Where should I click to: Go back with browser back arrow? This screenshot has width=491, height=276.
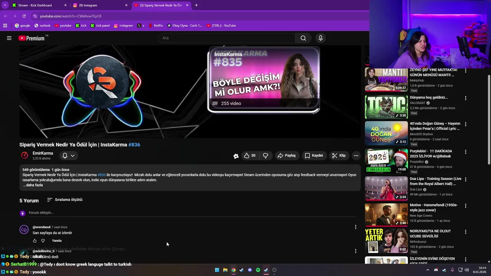coord(5,16)
